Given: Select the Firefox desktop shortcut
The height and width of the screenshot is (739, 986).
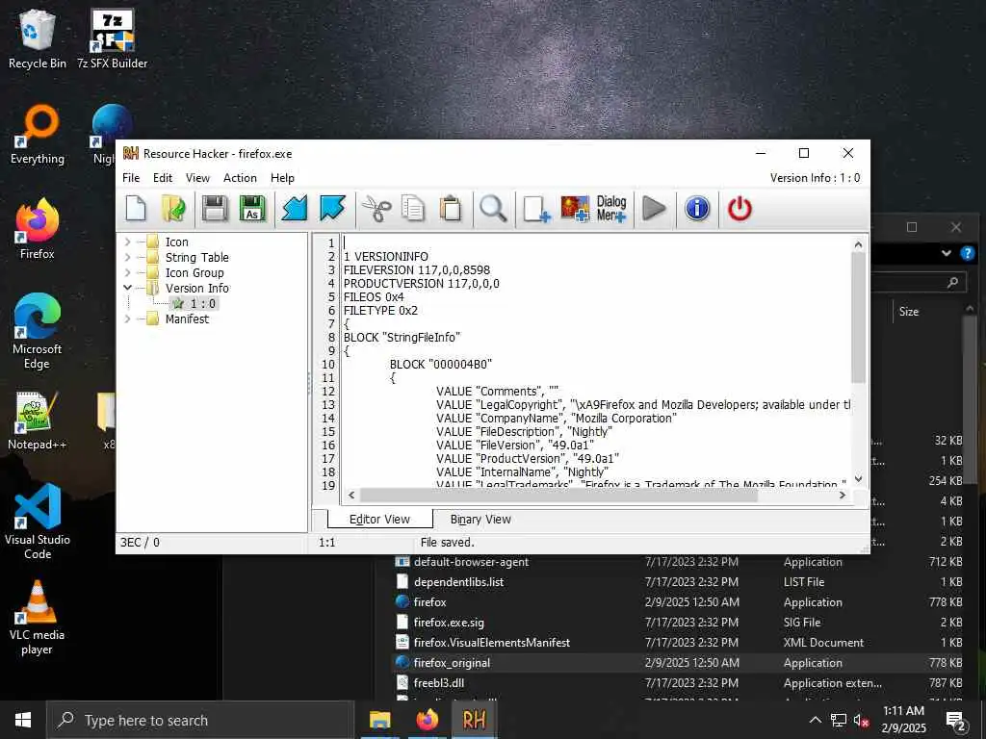Looking at the screenshot, I should (x=38, y=229).
